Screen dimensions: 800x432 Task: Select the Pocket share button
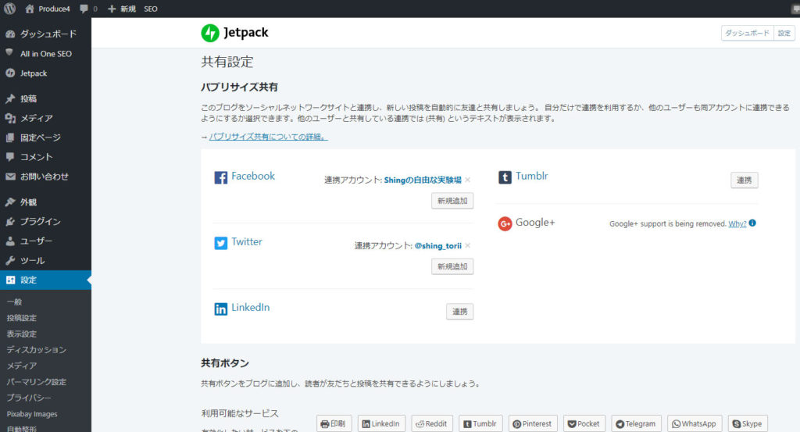(x=584, y=424)
